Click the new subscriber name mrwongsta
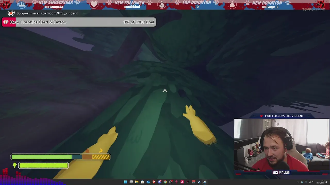330x185 pixels. pyautogui.click(x=54, y=7)
